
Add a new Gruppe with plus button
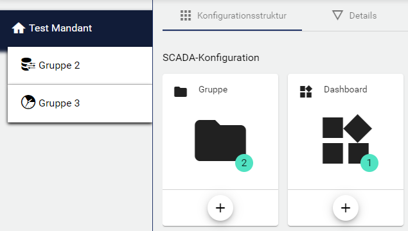(x=220, y=208)
